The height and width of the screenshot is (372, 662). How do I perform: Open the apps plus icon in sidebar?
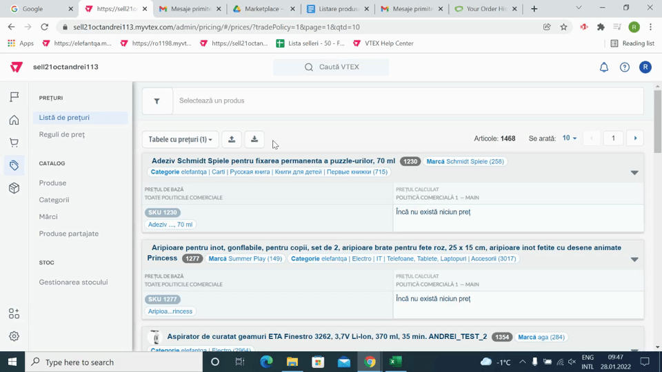[14, 313]
